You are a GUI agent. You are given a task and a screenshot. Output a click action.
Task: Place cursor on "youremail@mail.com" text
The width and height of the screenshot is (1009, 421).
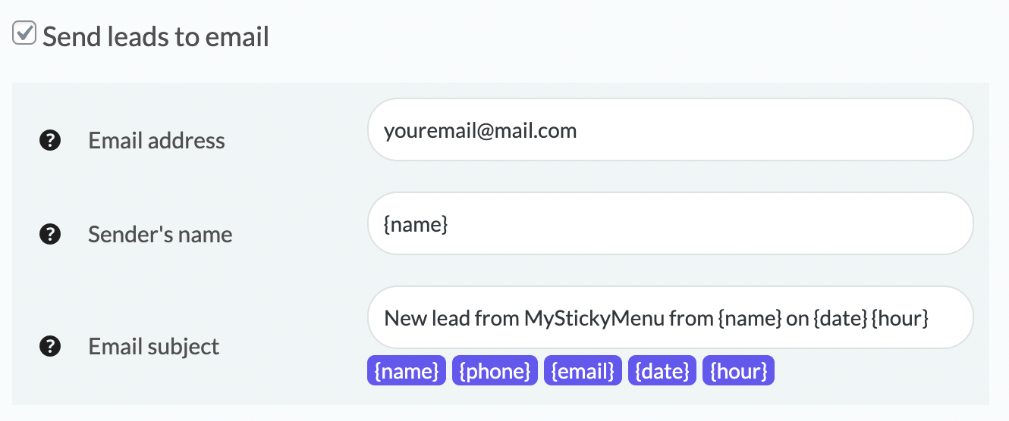[x=480, y=130]
